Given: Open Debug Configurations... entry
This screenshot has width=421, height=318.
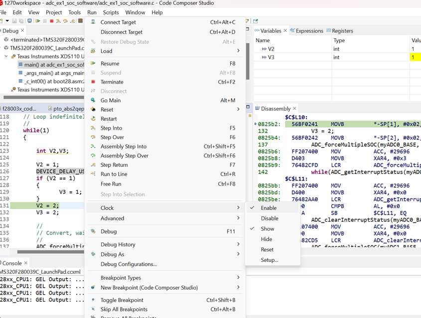Looking at the screenshot, I should tap(129, 264).
